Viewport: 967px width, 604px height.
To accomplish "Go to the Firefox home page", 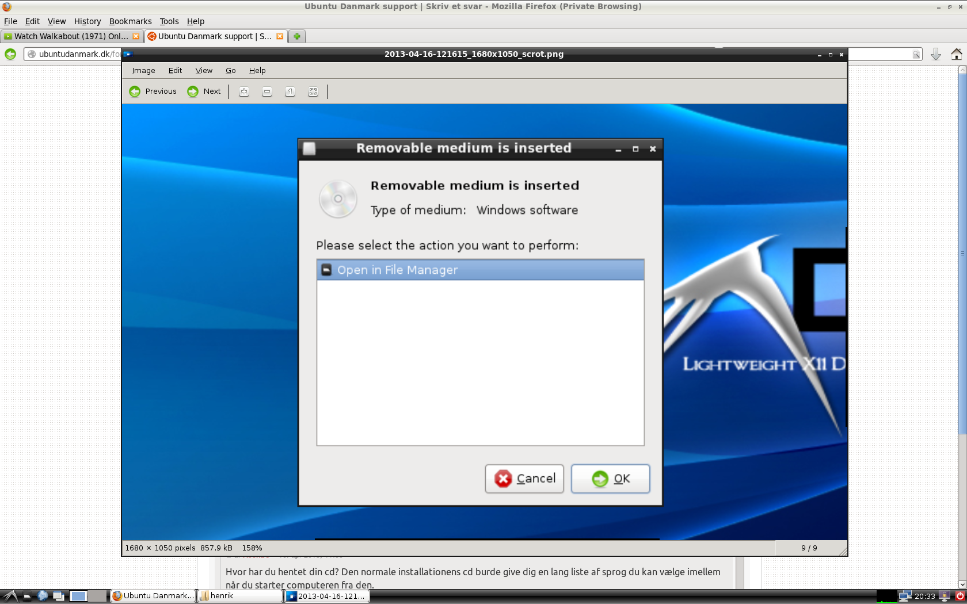I will pyautogui.click(x=957, y=54).
